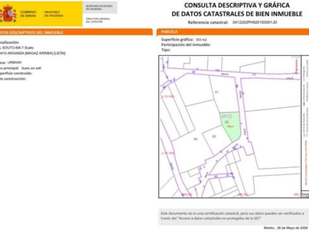Click the Spanish coat of arms logo
This screenshot has width=309, height=232.
[8, 14]
